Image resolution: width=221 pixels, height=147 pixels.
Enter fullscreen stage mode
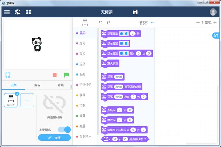pos(8,75)
